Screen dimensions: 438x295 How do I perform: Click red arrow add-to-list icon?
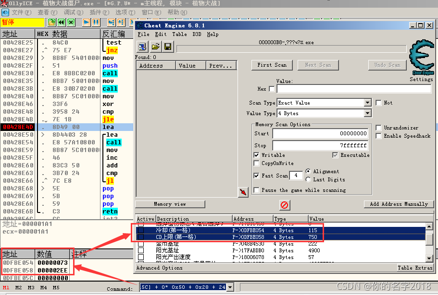pyautogui.click(x=243, y=192)
